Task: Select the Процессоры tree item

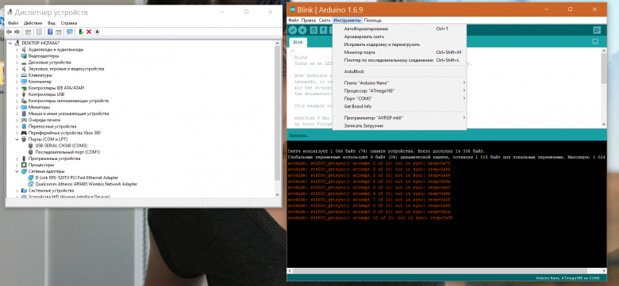Action: coord(41,165)
